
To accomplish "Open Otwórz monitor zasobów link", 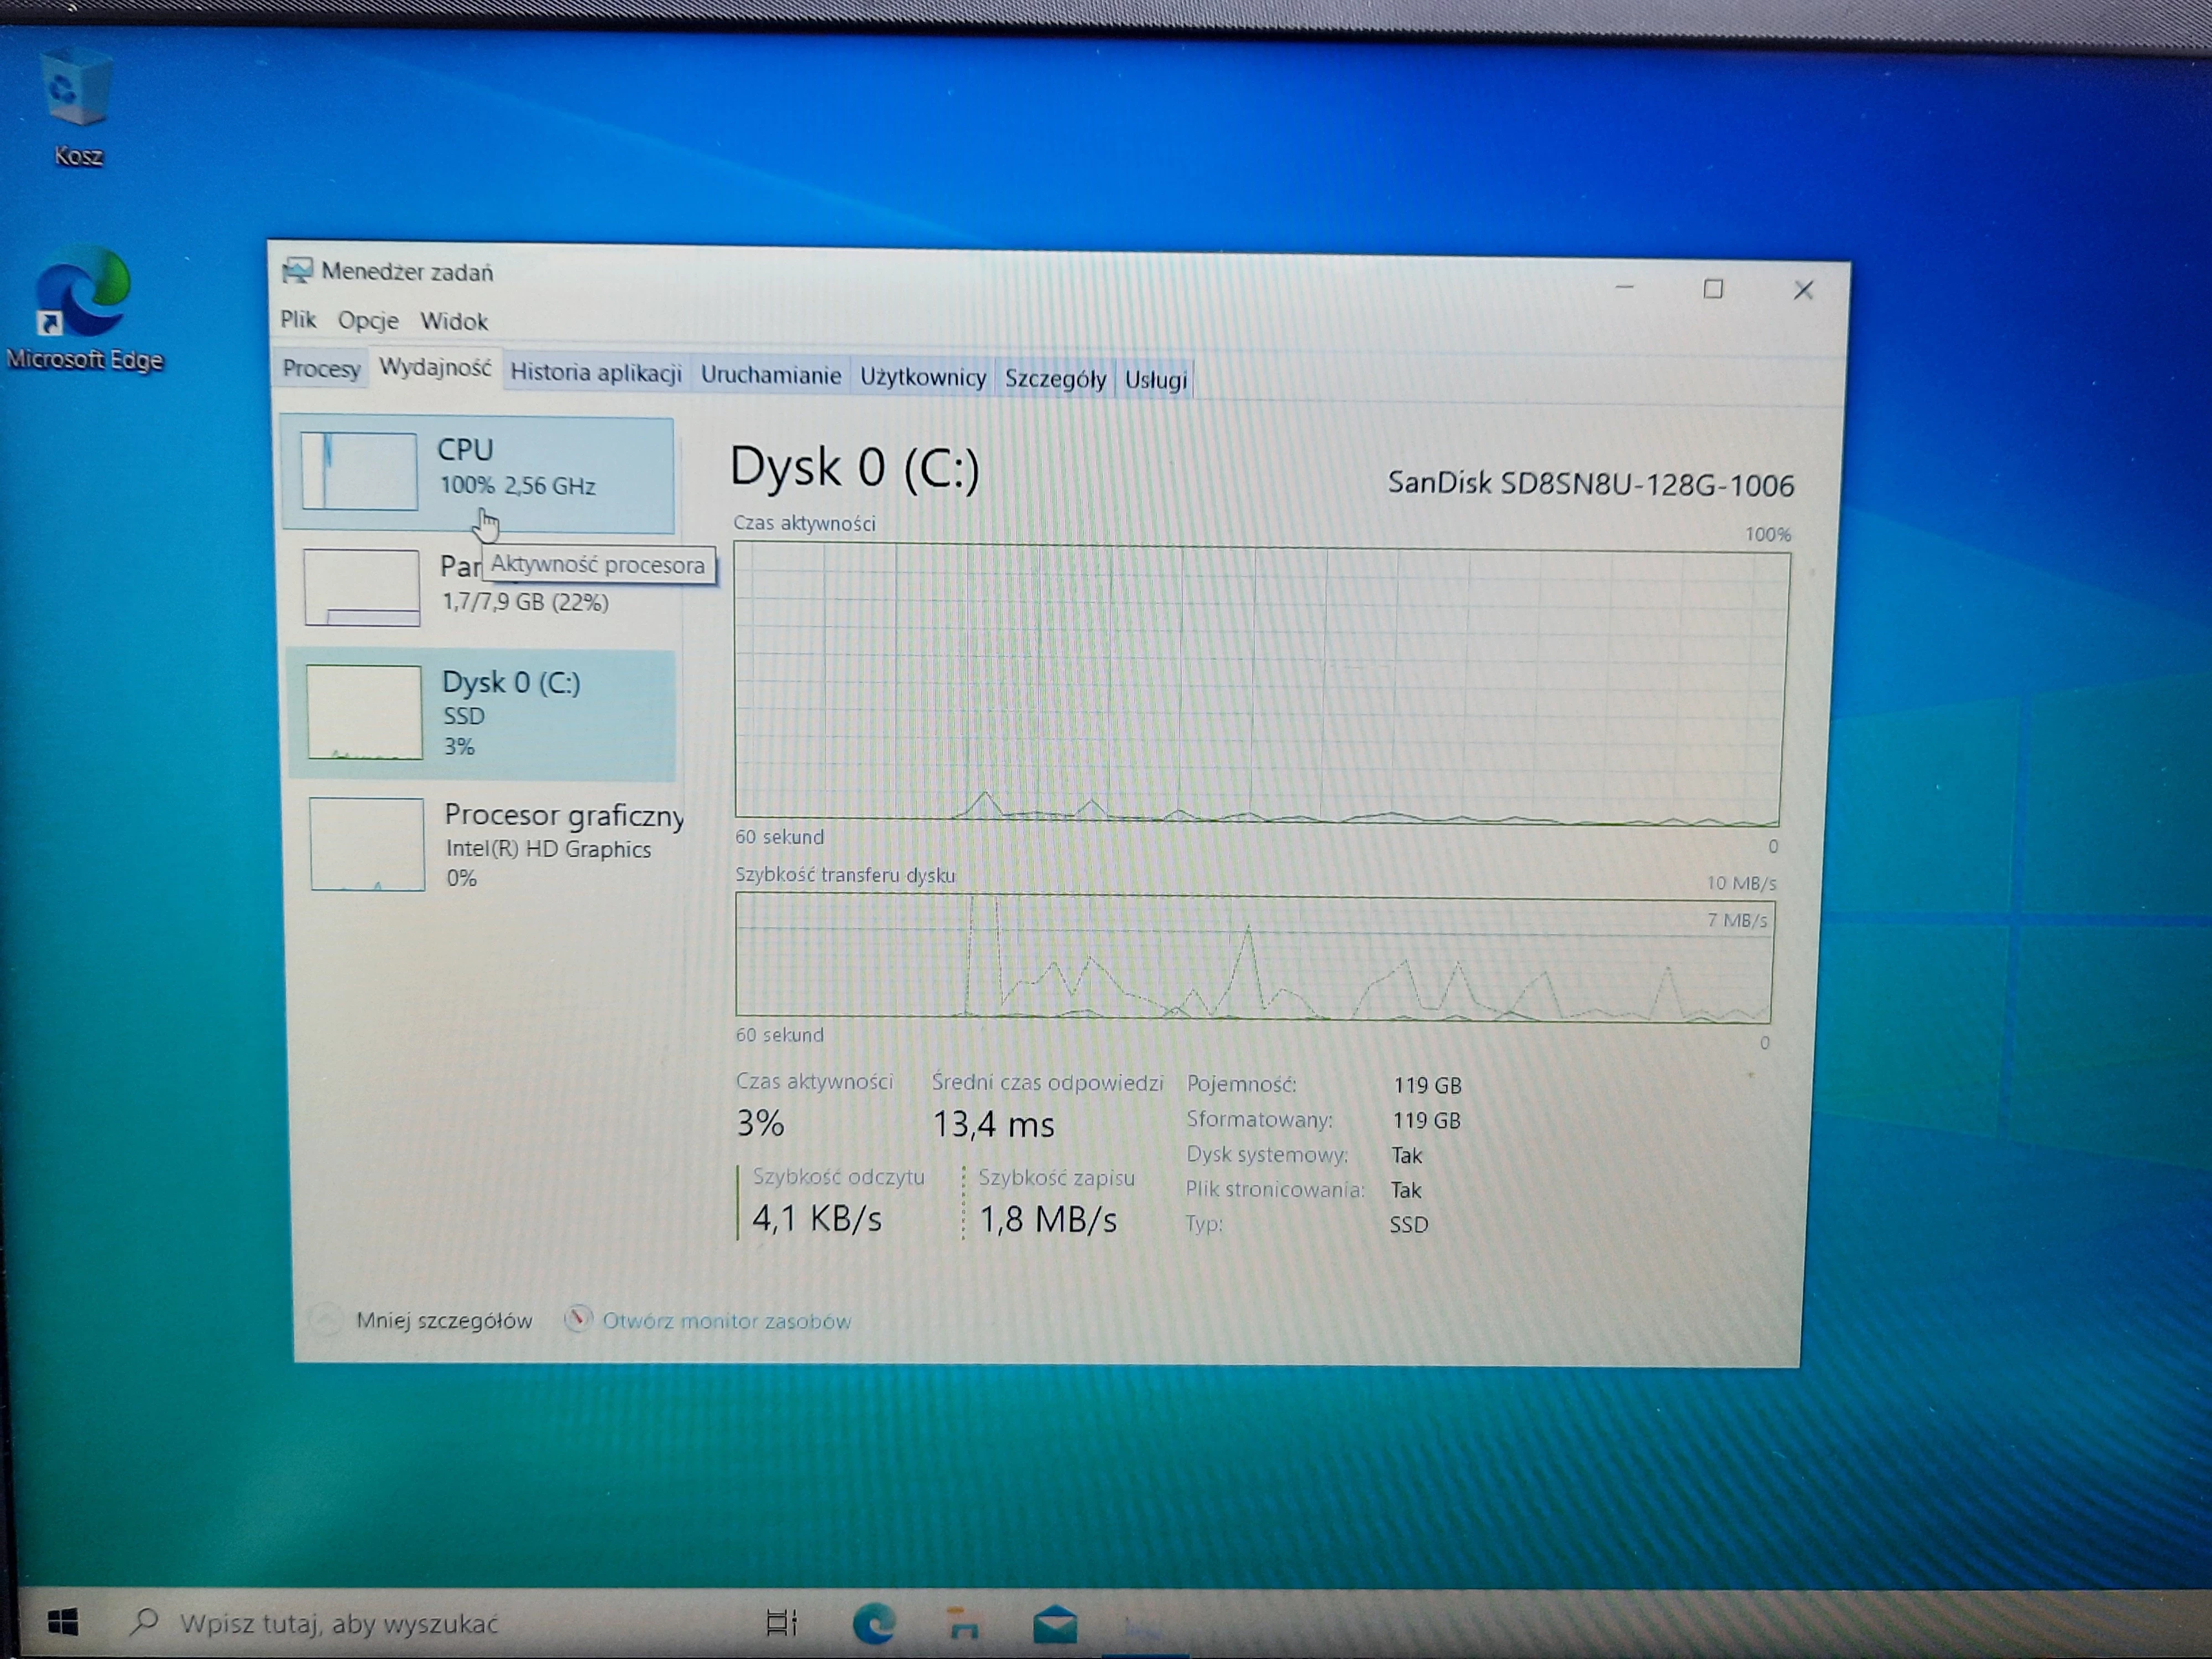I will (x=726, y=1321).
